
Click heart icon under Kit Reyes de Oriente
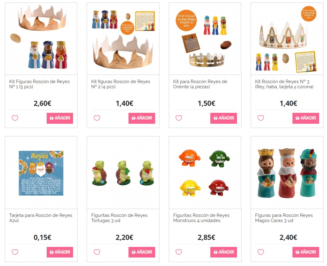[x=179, y=118]
